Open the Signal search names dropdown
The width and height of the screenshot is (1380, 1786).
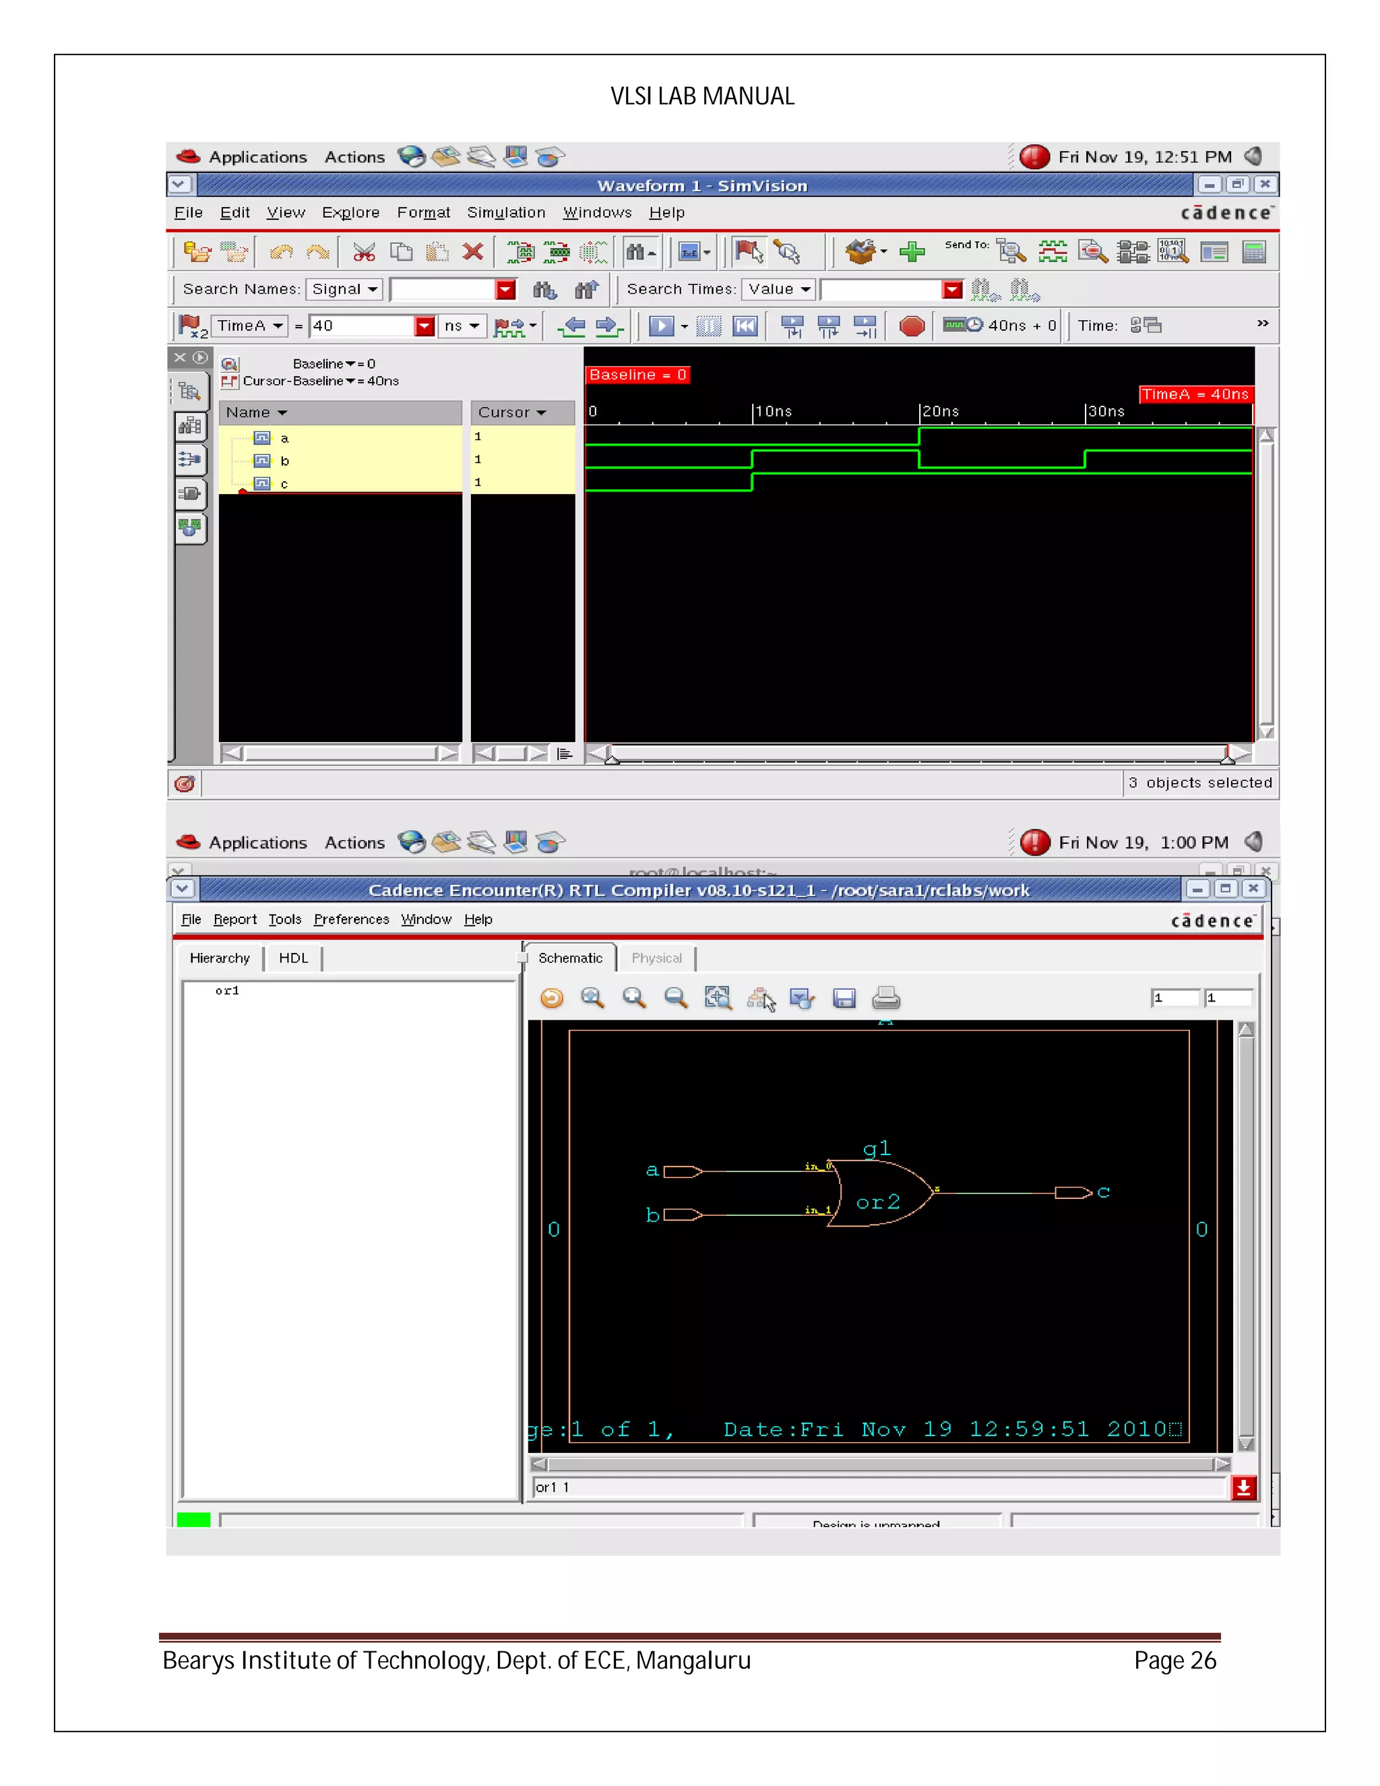click(344, 290)
